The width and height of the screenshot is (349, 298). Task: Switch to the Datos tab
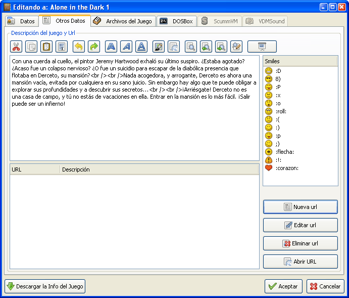click(x=21, y=21)
